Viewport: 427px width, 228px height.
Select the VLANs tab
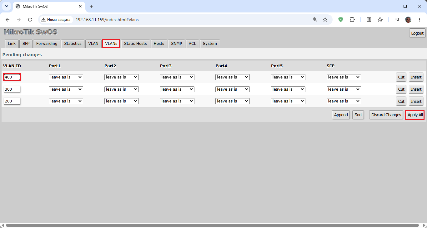pos(111,44)
